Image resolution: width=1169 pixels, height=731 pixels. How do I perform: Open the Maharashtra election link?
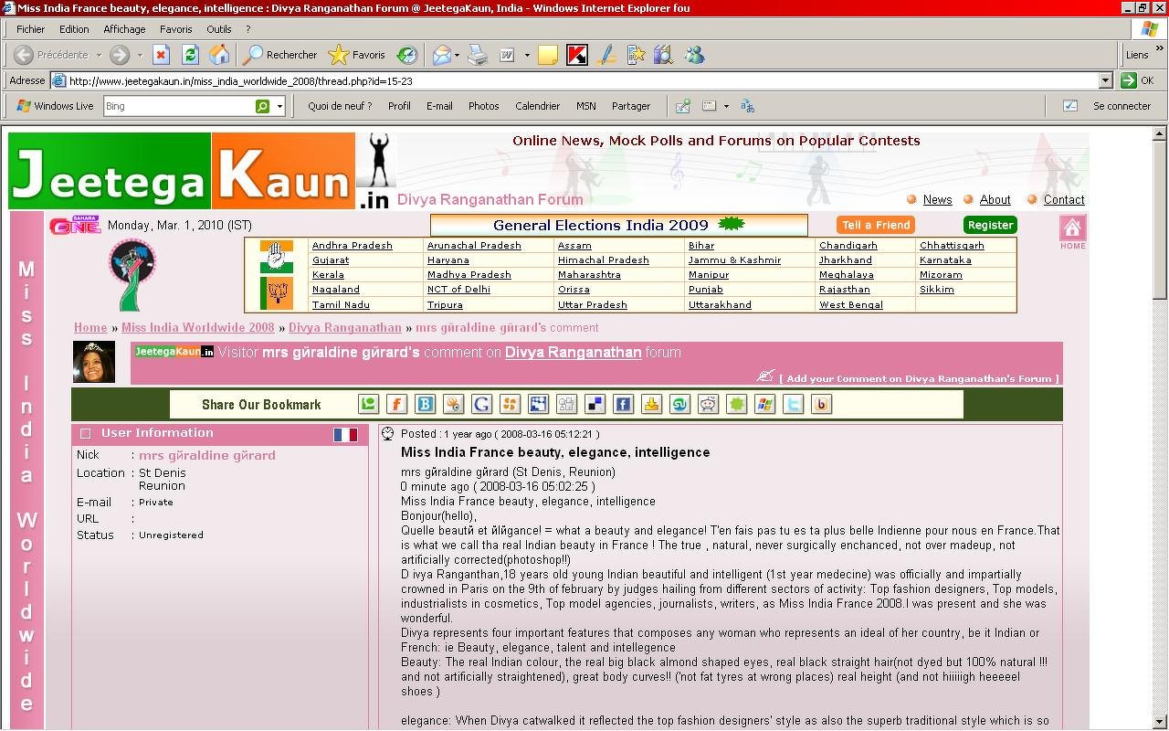pyautogui.click(x=587, y=274)
